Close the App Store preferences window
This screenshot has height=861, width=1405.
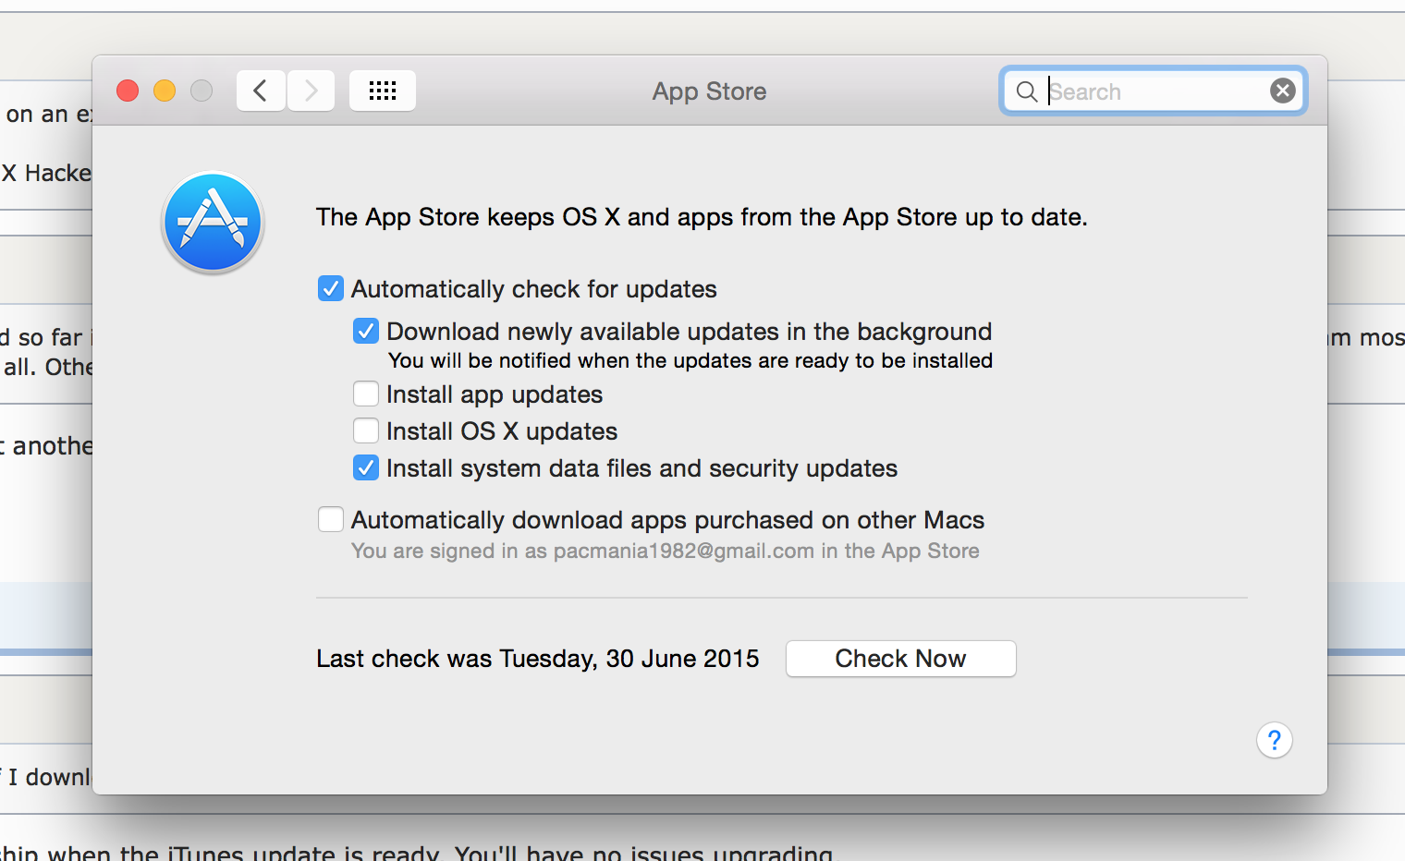[128, 91]
